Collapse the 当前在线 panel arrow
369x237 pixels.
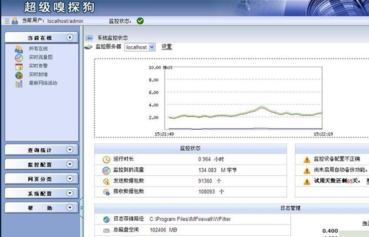click(69, 37)
